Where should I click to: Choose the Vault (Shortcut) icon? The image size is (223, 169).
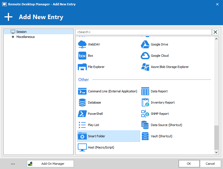(x=145, y=136)
